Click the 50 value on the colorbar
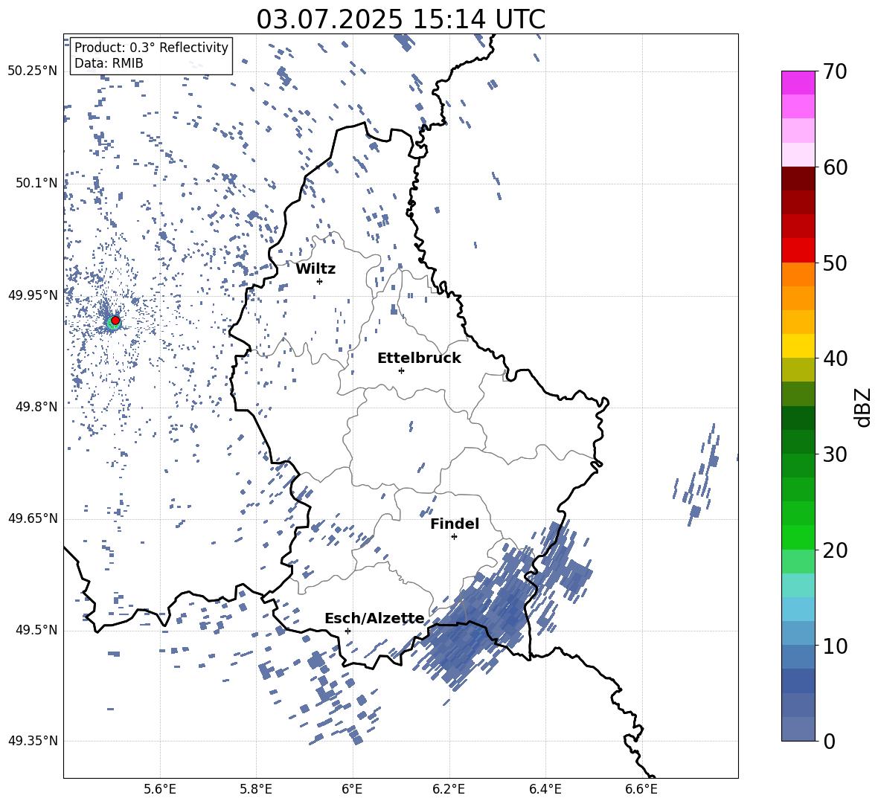Image resolution: width=881 pixels, height=804 pixels. 834,263
